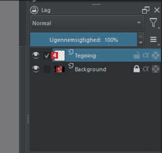
Task: Click the Ugennemsigtighed opacity slider
Action: point(84,39)
